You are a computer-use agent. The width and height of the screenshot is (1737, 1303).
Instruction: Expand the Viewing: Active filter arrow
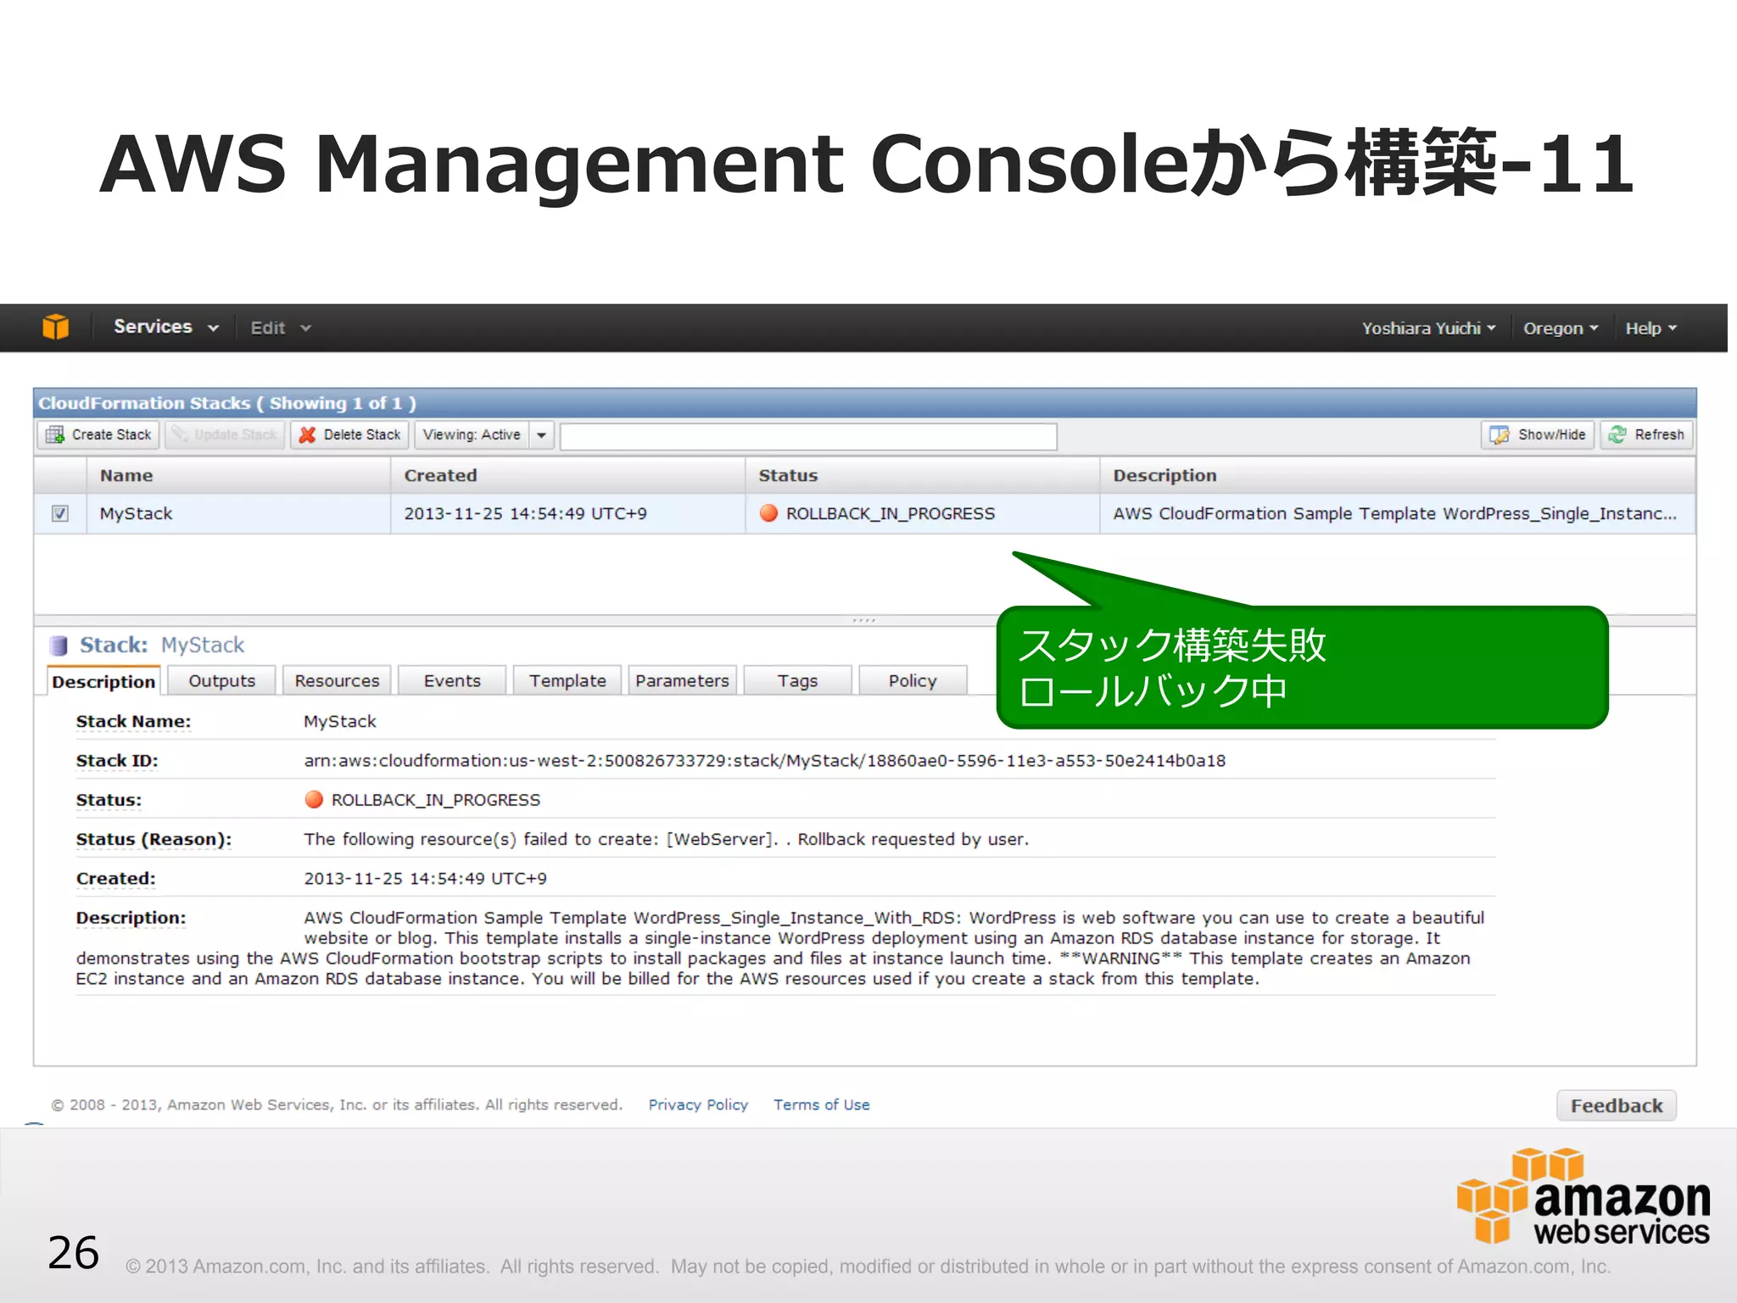[x=541, y=435]
